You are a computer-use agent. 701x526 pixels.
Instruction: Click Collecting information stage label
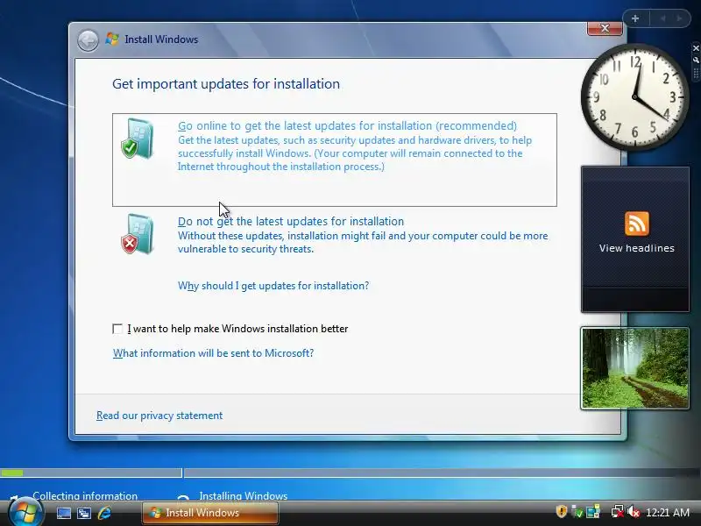(x=85, y=496)
